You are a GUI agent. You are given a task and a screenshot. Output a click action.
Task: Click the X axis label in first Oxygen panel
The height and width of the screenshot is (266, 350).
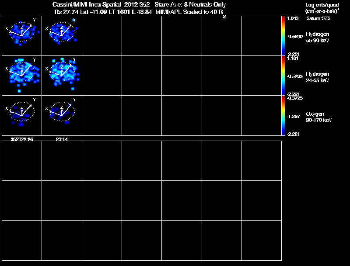pyautogui.click(x=7, y=108)
